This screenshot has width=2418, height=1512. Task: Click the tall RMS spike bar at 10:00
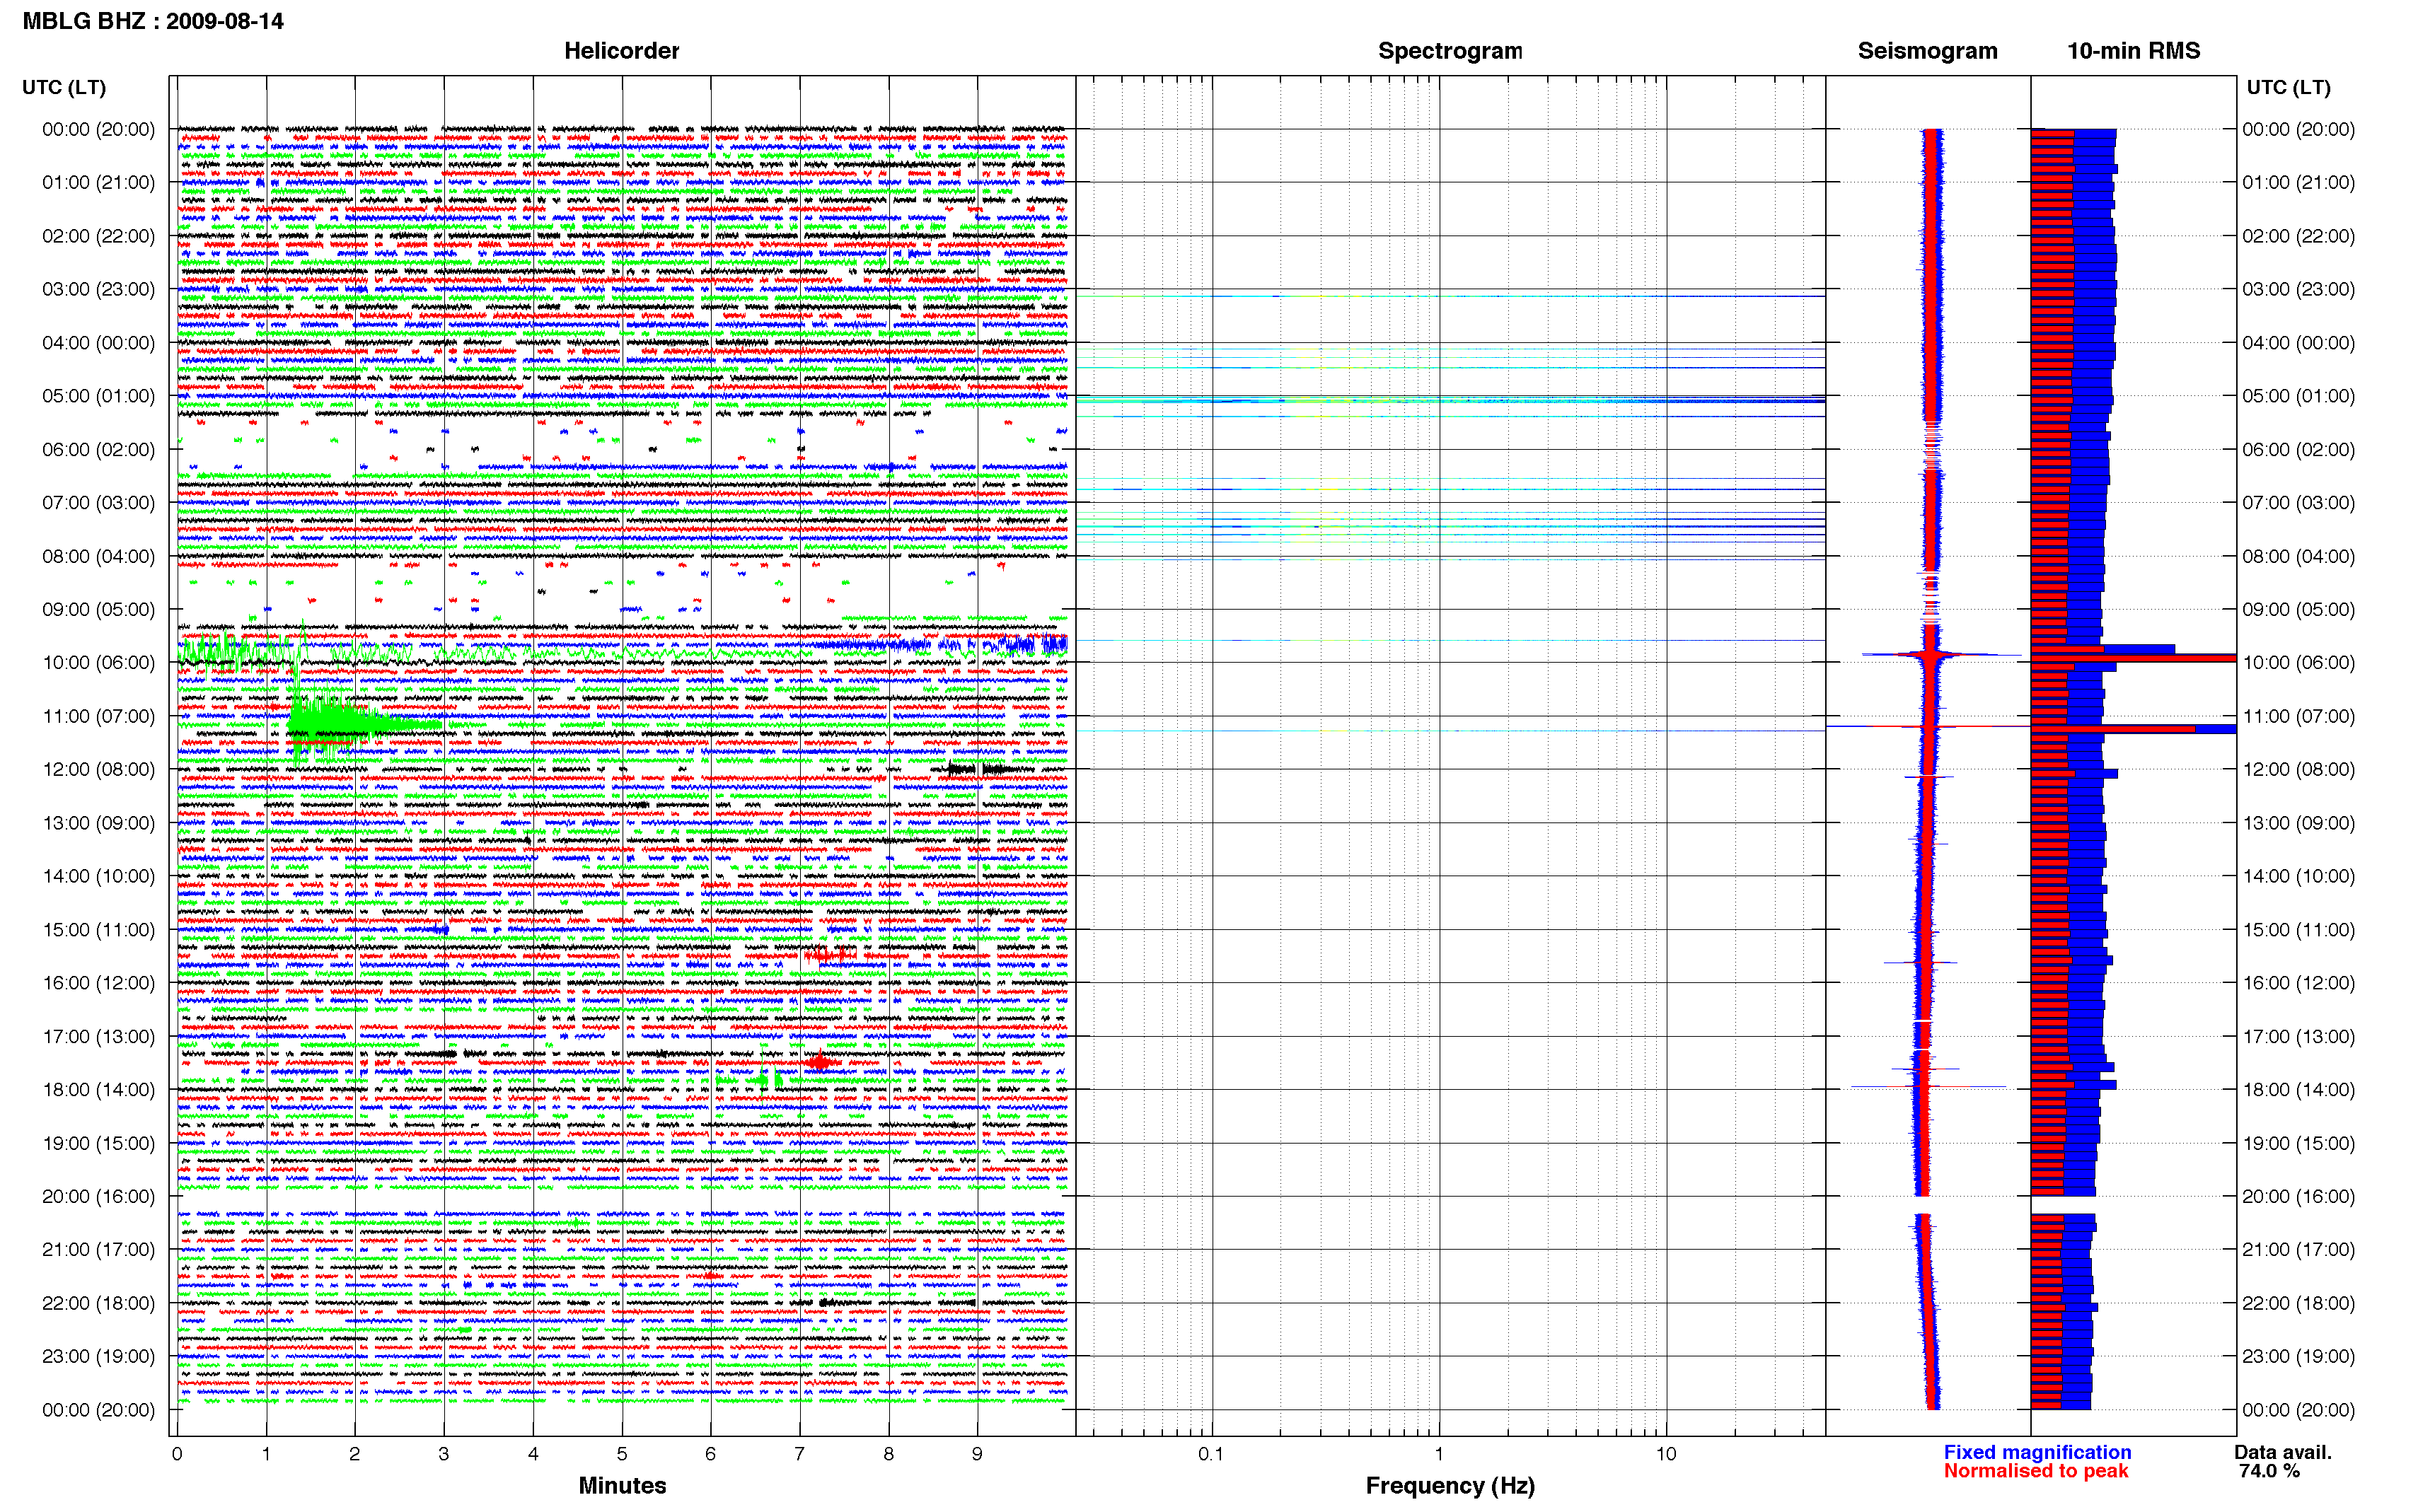click(x=2133, y=658)
